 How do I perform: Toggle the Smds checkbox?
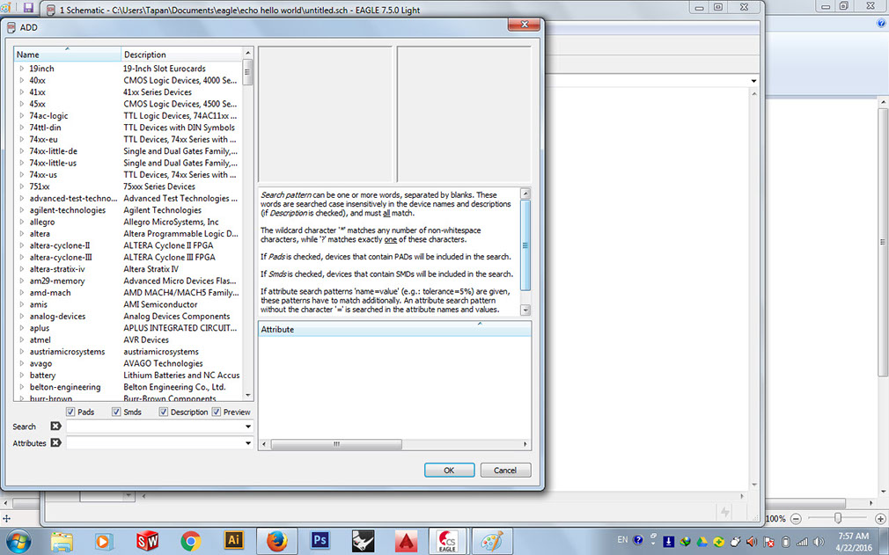pyautogui.click(x=116, y=412)
